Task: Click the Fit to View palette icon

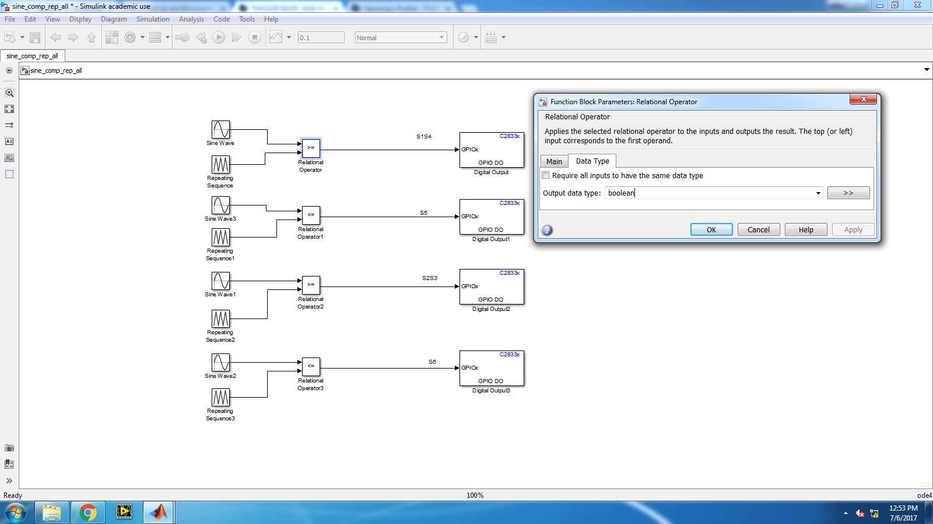Action: (9, 109)
